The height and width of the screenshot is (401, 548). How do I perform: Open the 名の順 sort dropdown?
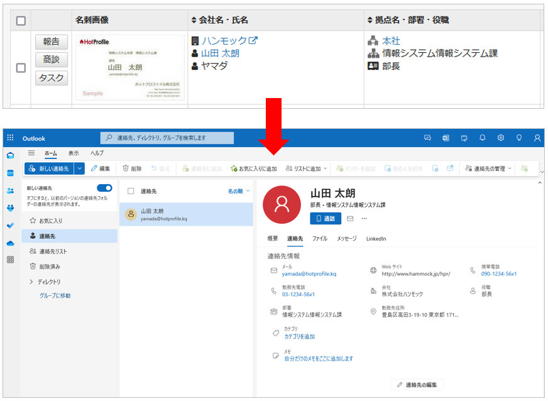[x=239, y=191]
